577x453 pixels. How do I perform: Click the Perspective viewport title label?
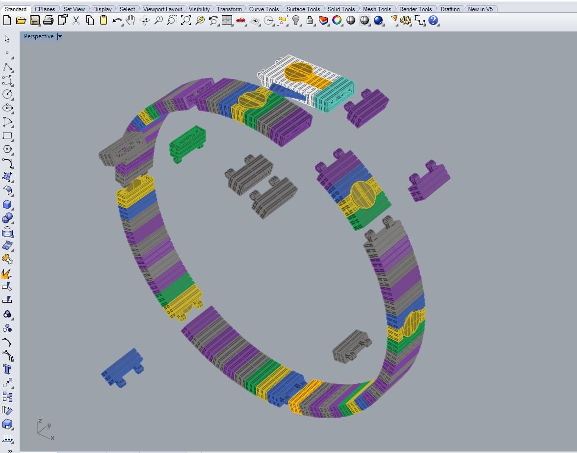pos(39,36)
